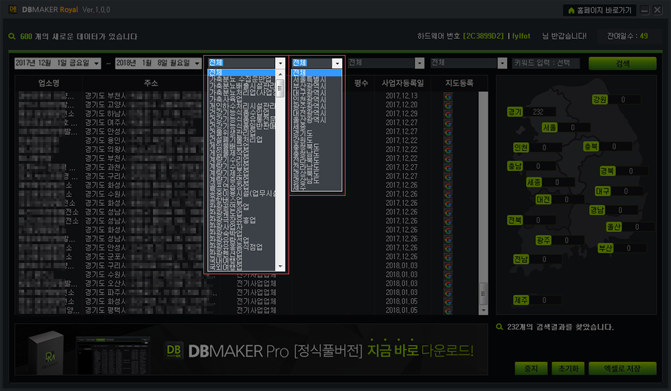The width and height of the screenshot is (671, 391).
Task: Export results with 엑셀로 저장
Action: [x=623, y=368]
